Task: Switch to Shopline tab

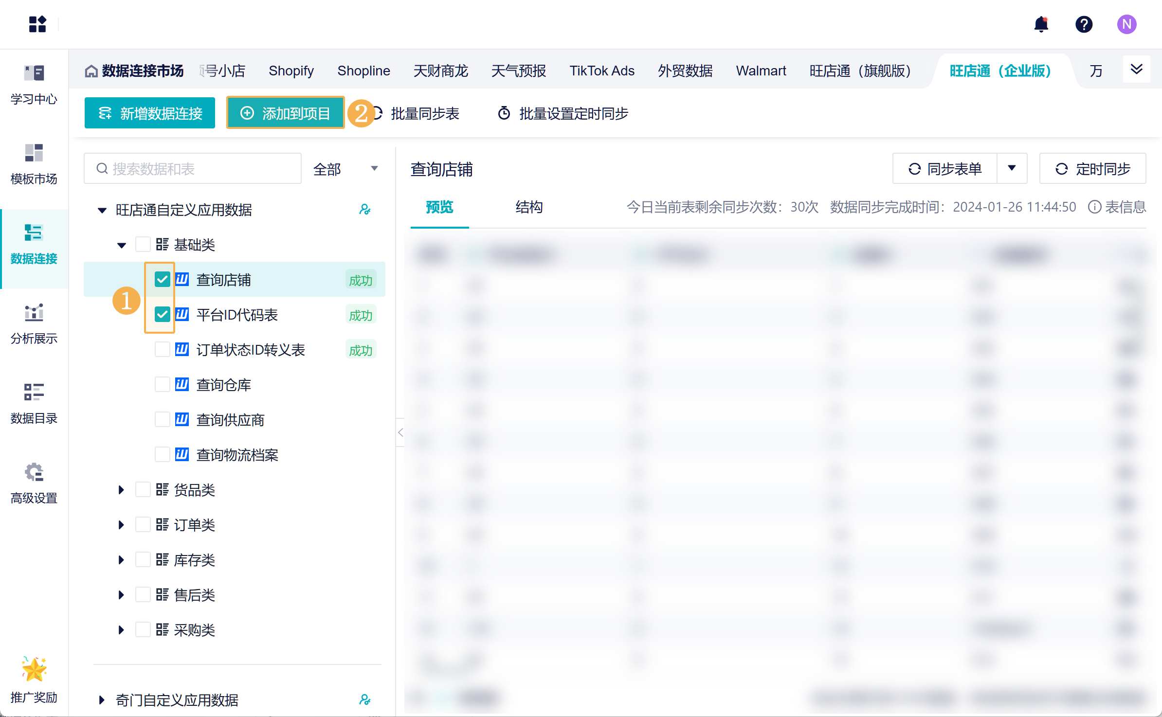Action: click(x=363, y=71)
